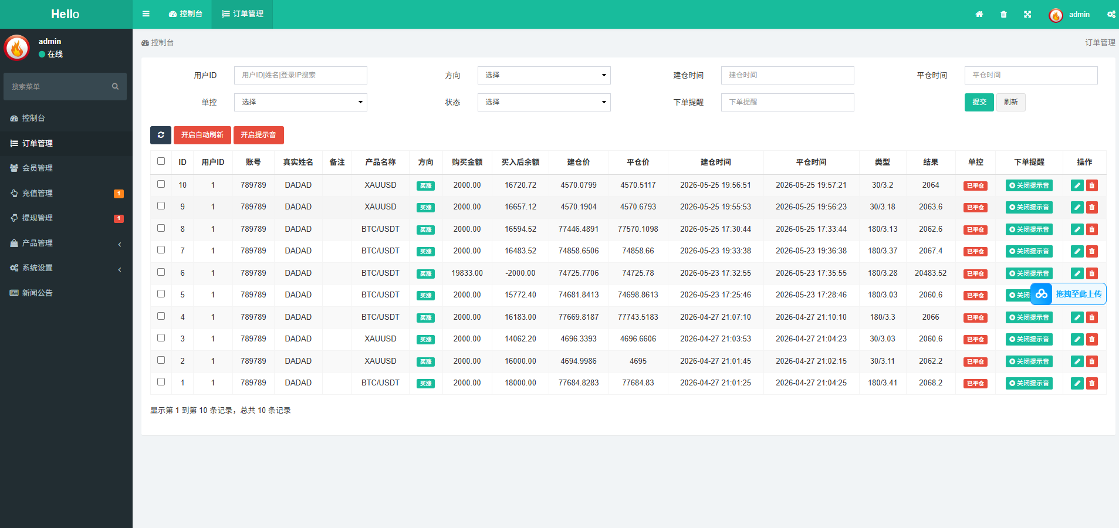Viewport: 1119px width, 528px height.
Task: Open 控制台 in the sidebar
Action: click(x=66, y=118)
